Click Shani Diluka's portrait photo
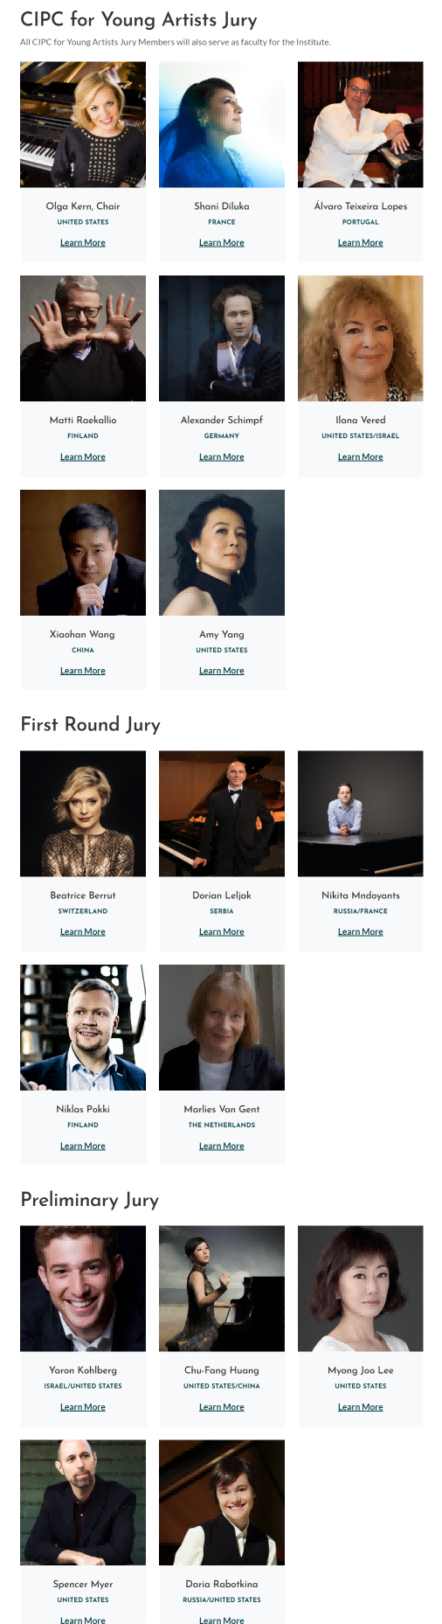Viewport: 442px width, 1624px height. point(222,124)
